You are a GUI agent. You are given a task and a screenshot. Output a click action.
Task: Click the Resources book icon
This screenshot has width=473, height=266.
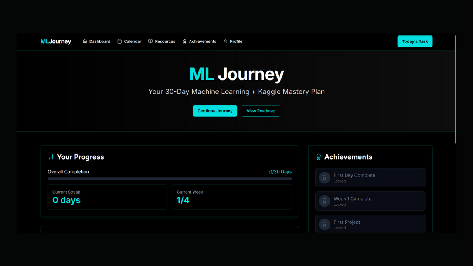(x=150, y=41)
